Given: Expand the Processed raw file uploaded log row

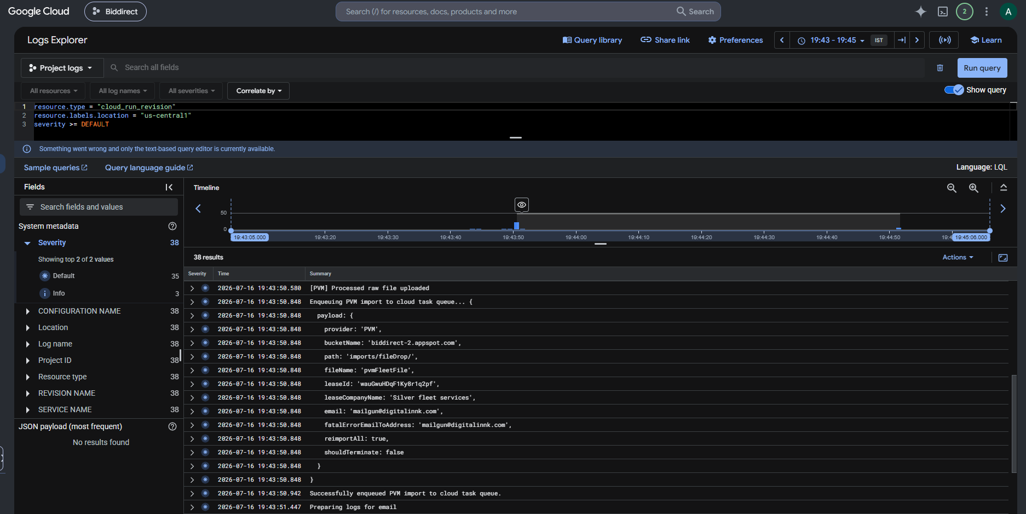Looking at the screenshot, I should point(192,288).
